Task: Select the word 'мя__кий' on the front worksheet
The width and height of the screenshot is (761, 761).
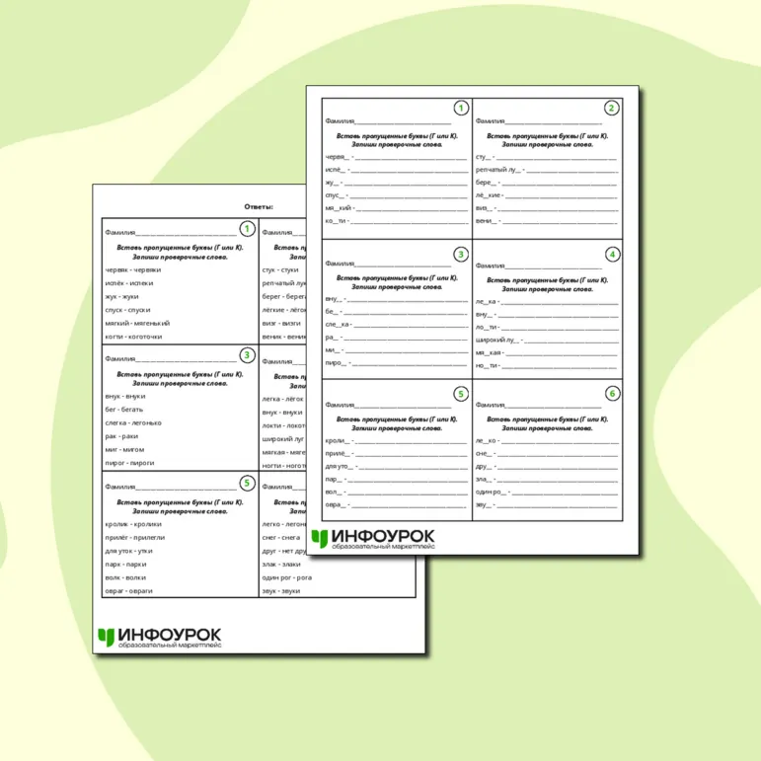Action: coord(339,207)
